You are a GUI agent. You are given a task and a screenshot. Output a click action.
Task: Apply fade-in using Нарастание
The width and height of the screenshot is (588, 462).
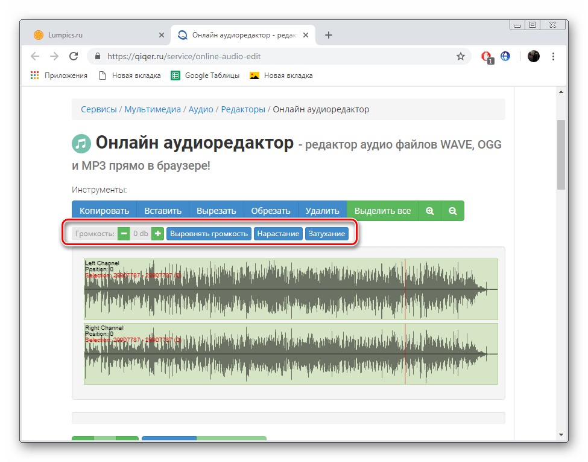(278, 233)
